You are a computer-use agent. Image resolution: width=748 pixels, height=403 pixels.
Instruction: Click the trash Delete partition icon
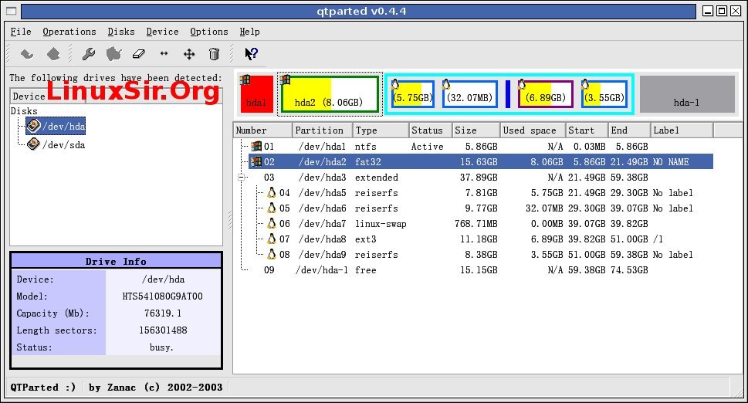214,54
